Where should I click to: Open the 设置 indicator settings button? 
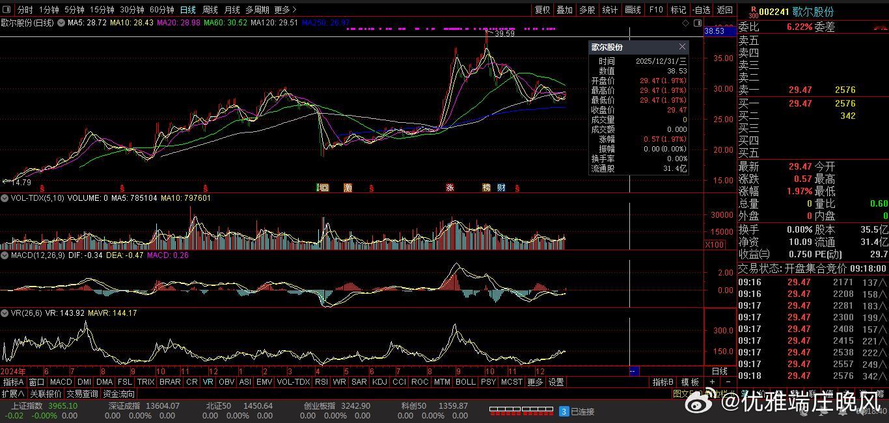click(x=556, y=382)
